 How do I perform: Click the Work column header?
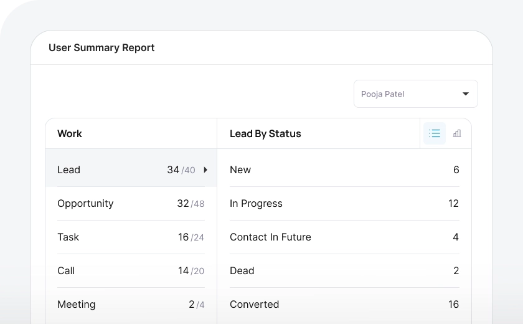[70, 133]
